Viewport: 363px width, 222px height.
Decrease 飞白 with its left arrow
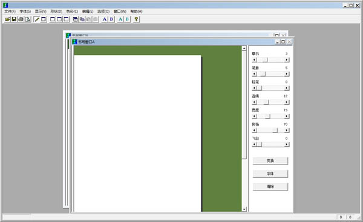[x=255, y=145]
